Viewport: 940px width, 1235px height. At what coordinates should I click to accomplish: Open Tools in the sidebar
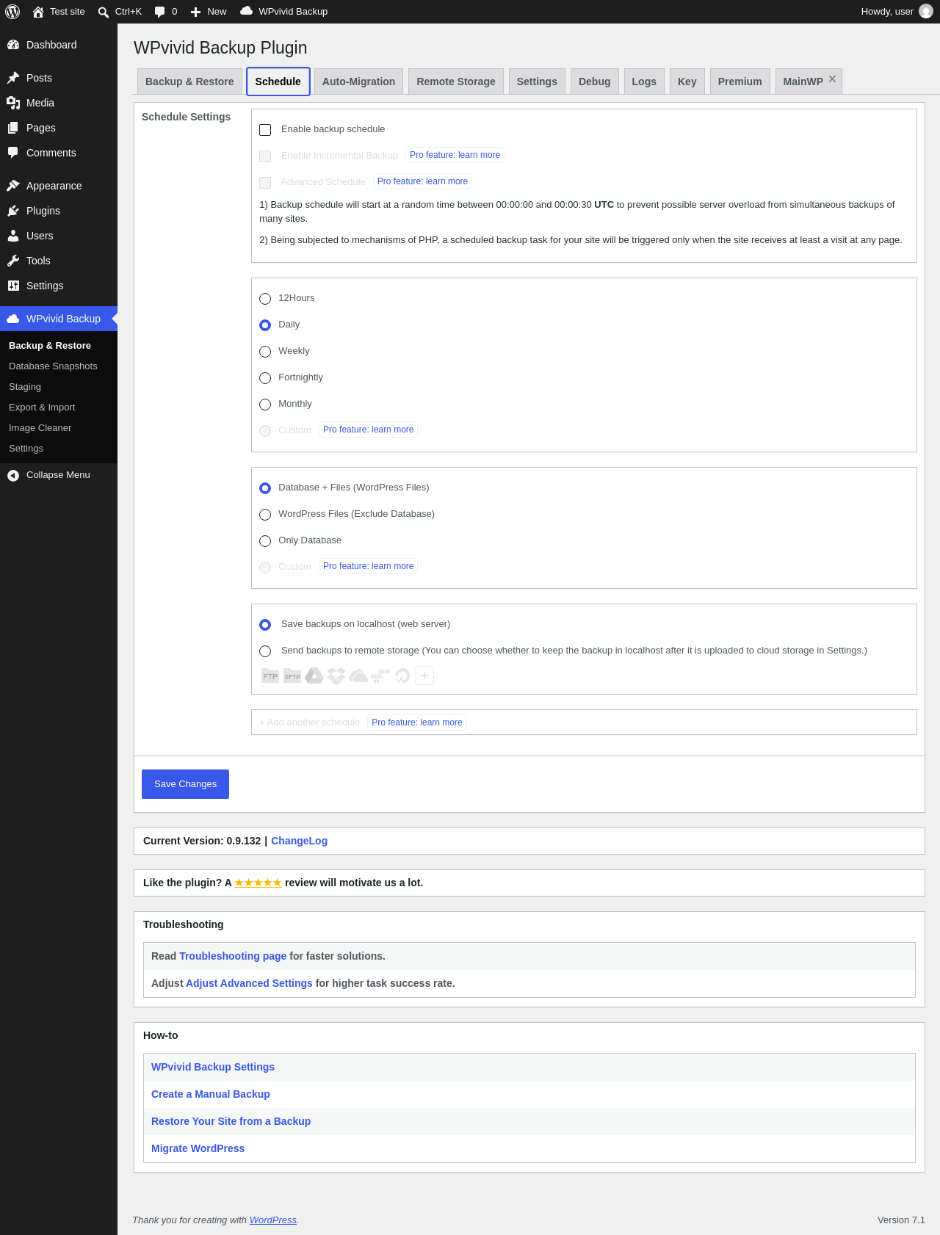tap(59, 261)
